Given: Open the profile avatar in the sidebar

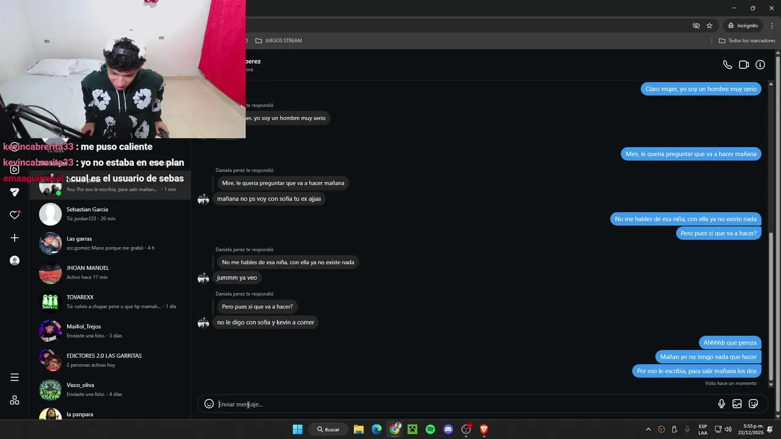Looking at the screenshot, I should pyautogui.click(x=15, y=260).
